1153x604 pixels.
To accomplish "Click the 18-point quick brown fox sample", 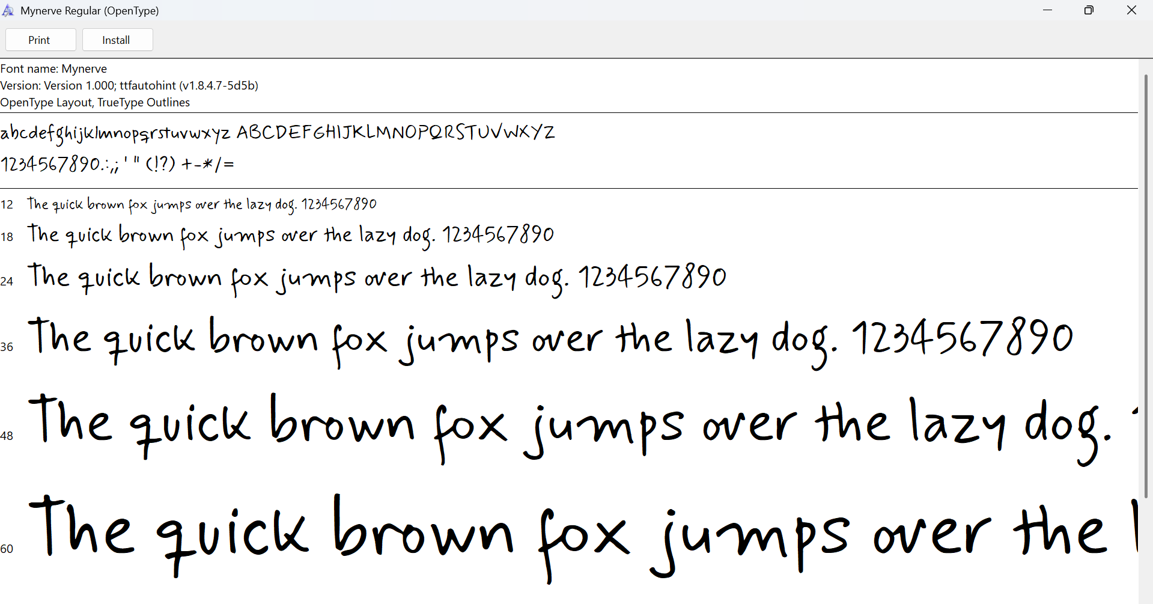I will [290, 236].
